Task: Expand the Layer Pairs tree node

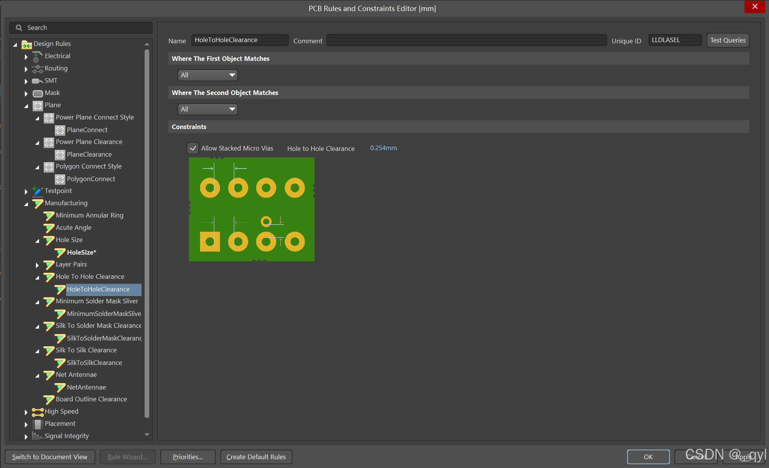Action: point(37,265)
